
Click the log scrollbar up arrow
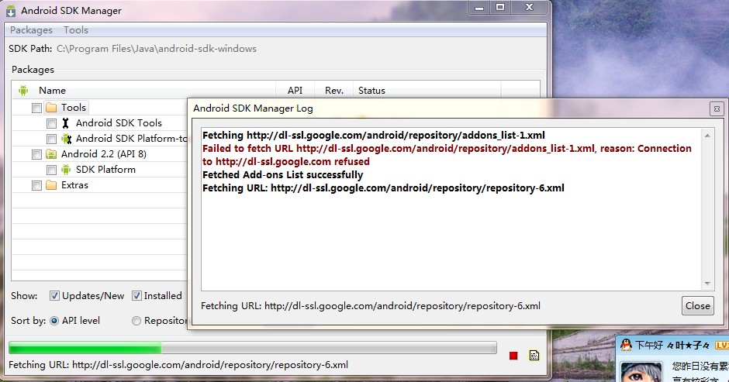click(x=707, y=136)
